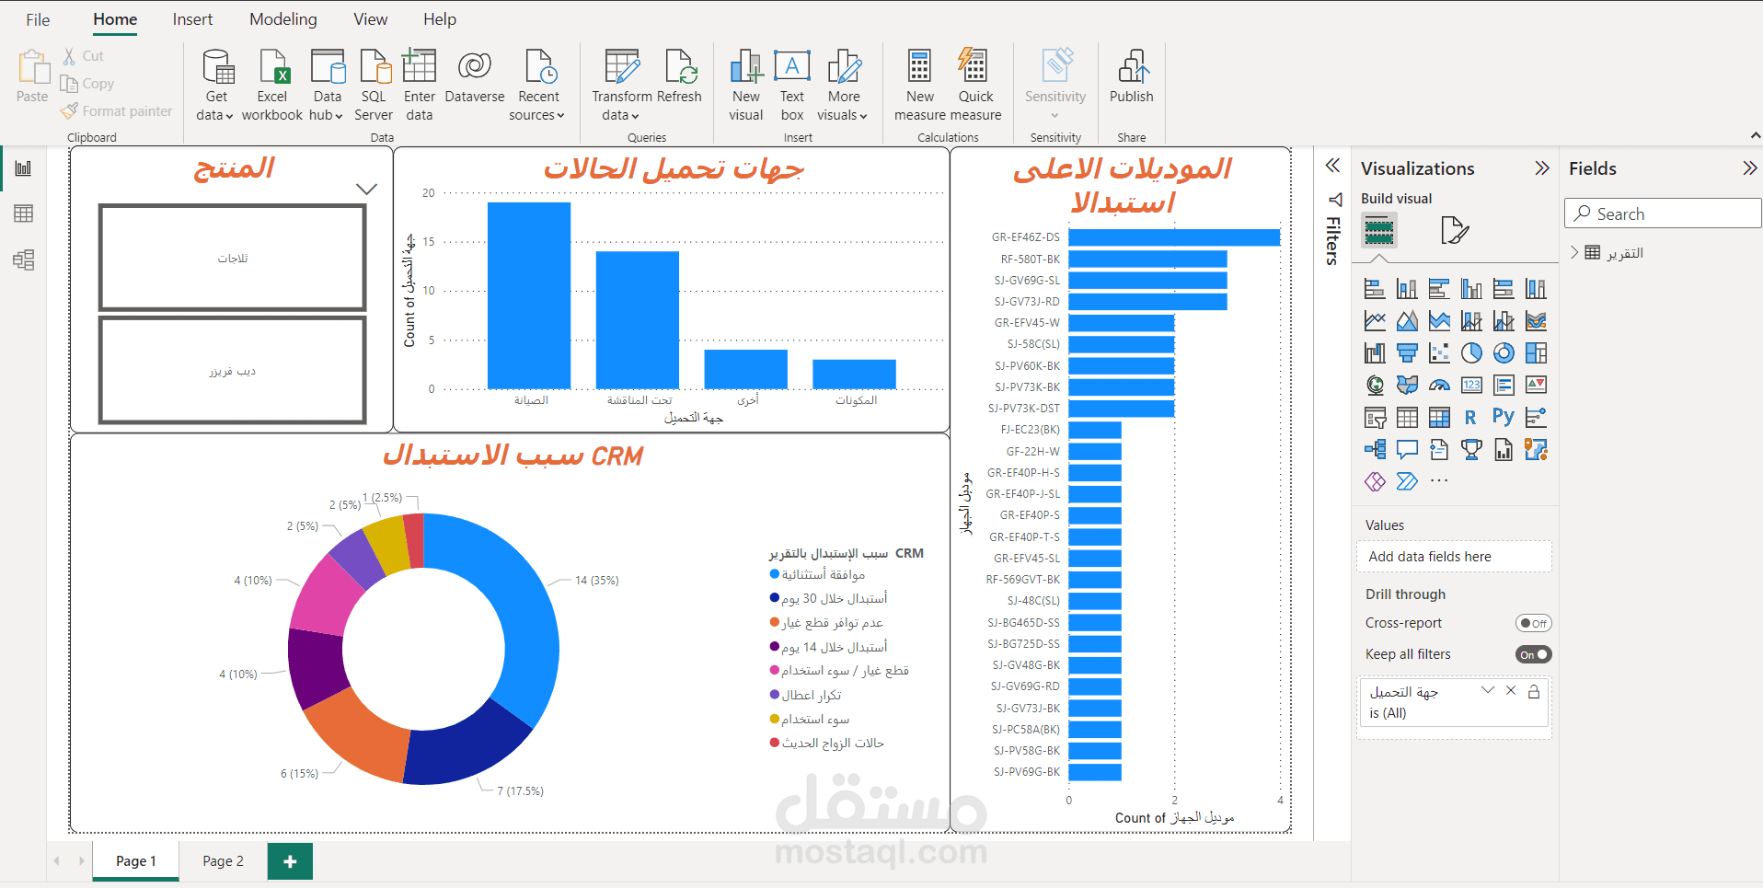
Task: Switch to Data view in sidebar
Action: pos(23,213)
